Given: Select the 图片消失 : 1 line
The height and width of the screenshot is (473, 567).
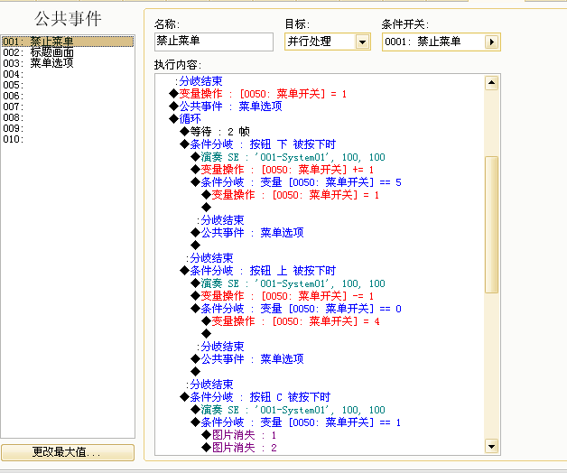Looking at the screenshot, I should [239, 435].
